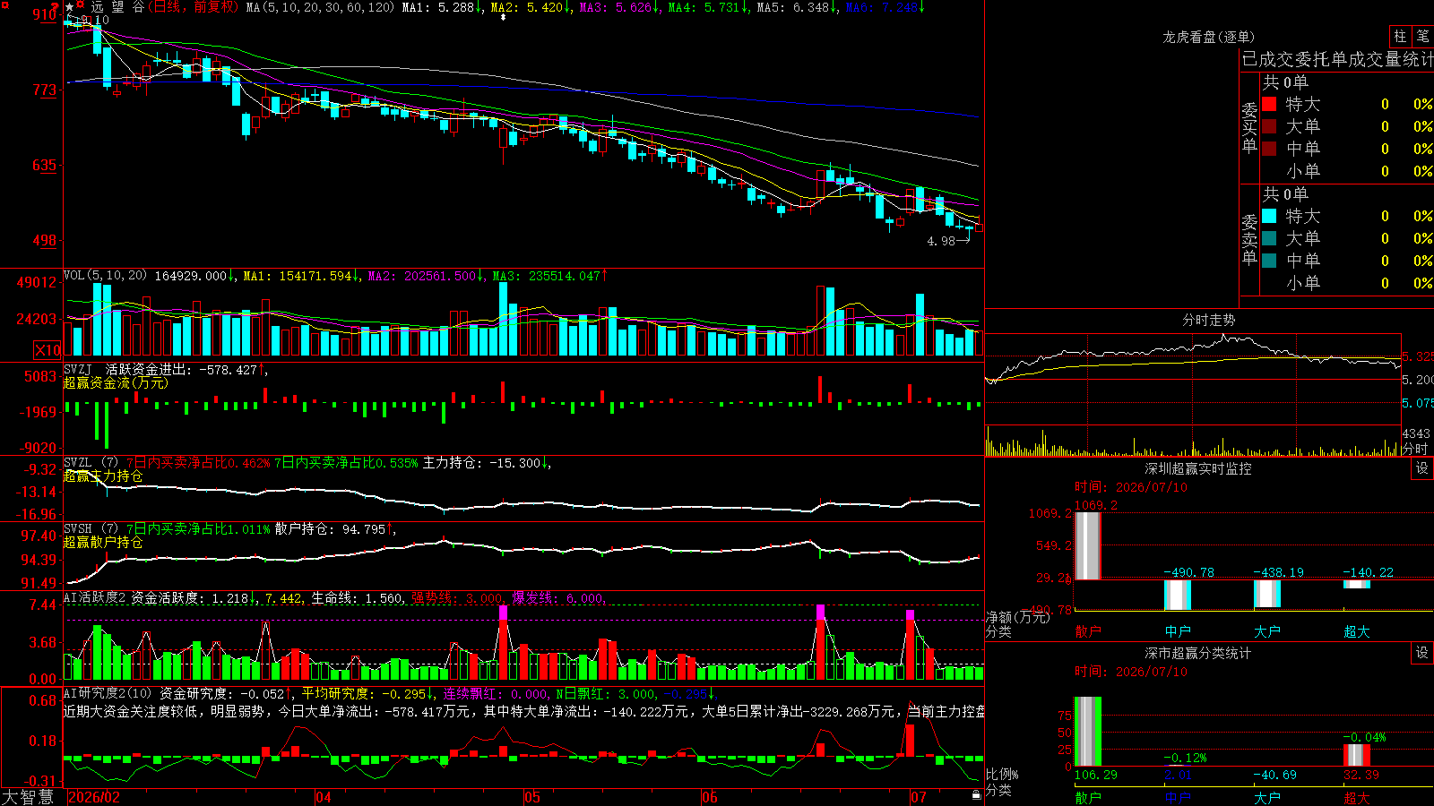Click the dark red 中单 buy order swatch
The height and width of the screenshot is (806, 1434).
coord(1269,149)
